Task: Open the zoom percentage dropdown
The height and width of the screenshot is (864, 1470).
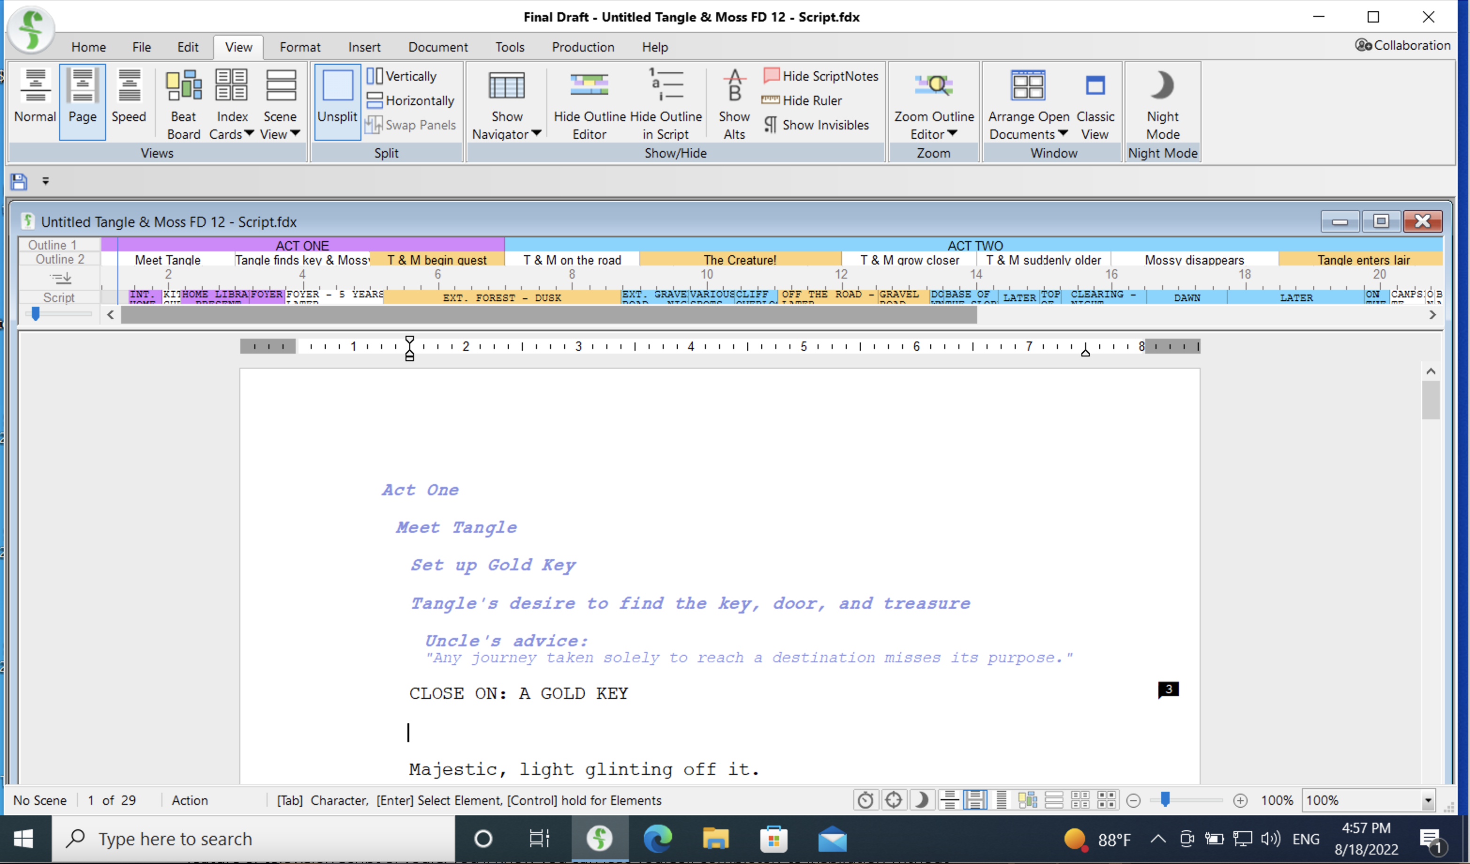Action: coord(1428,800)
